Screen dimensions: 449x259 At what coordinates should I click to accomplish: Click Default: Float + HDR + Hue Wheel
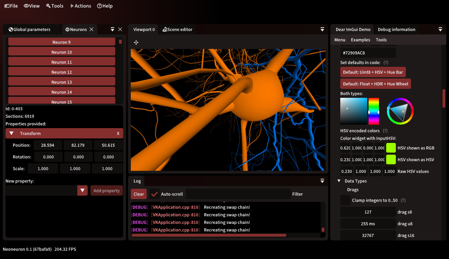coord(375,83)
